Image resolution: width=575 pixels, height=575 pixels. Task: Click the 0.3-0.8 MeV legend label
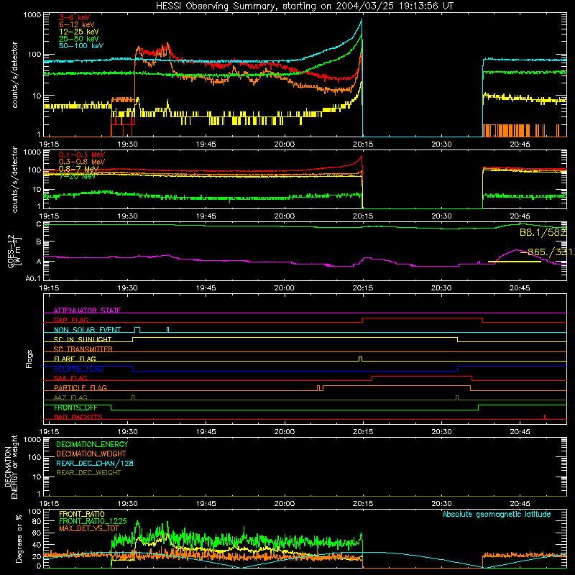click(82, 162)
